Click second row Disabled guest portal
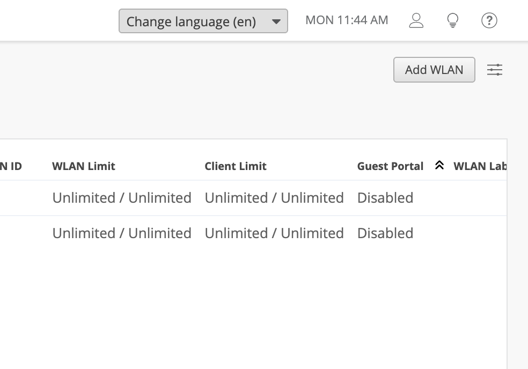The width and height of the screenshot is (528, 369). point(385,233)
